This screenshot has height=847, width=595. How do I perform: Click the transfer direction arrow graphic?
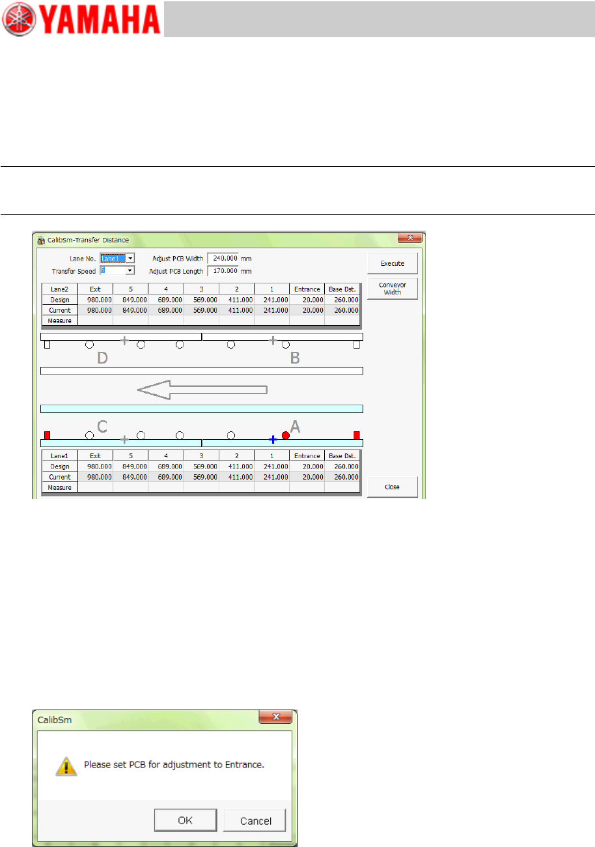(202, 390)
